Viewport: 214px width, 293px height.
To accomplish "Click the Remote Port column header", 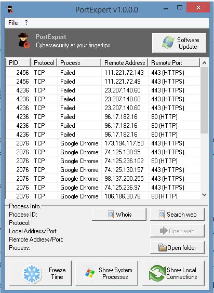I will pos(174,62).
